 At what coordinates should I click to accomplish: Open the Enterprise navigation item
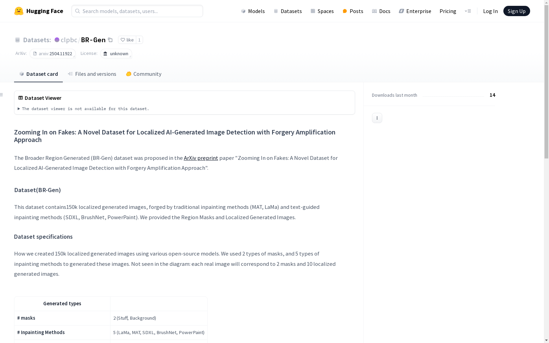(415, 11)
